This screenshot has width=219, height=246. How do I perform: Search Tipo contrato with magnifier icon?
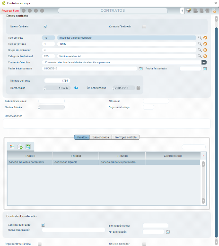(200, 38)
